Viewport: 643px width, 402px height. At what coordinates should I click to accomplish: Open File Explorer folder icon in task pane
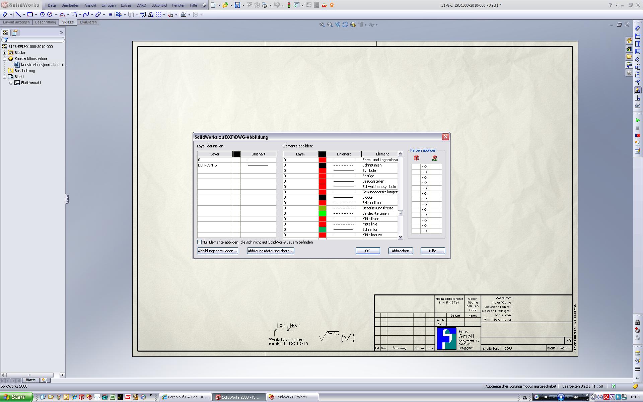point(629,57)
